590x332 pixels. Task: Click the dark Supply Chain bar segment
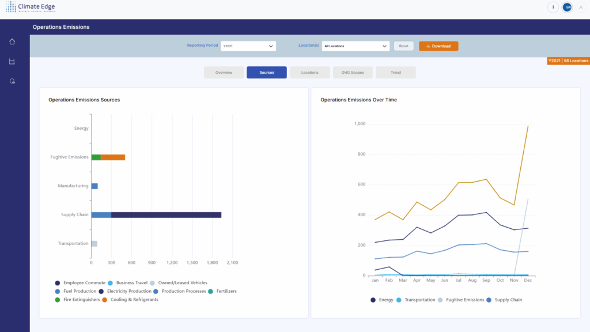(x=166, y=215)
